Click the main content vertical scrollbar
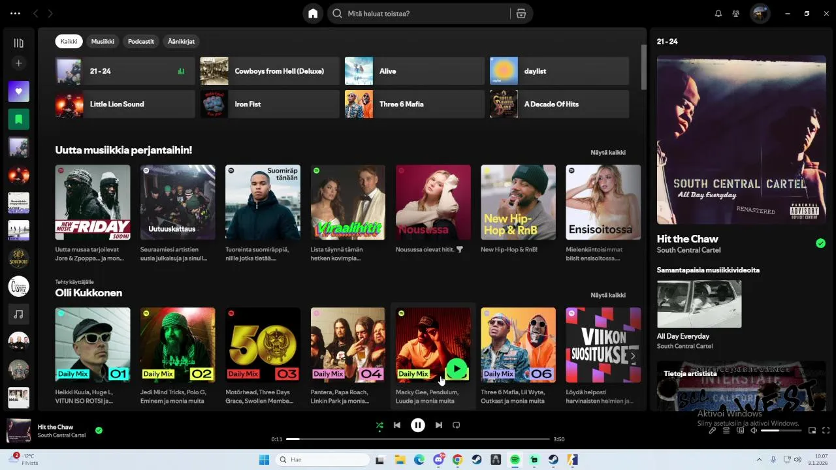The image size is (836, 470). (x=643, y=67)
